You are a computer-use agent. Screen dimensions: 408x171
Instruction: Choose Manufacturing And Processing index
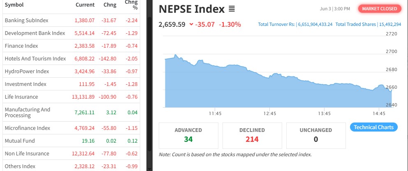point(27,112)
